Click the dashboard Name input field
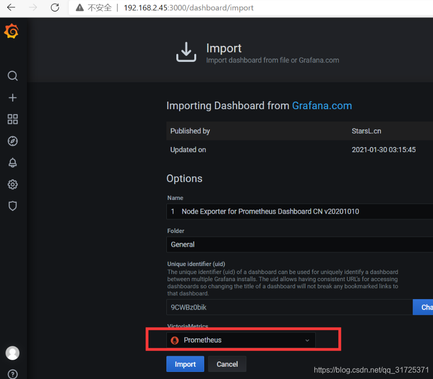The width and height of the screenshot is (433, 379). 300,211
